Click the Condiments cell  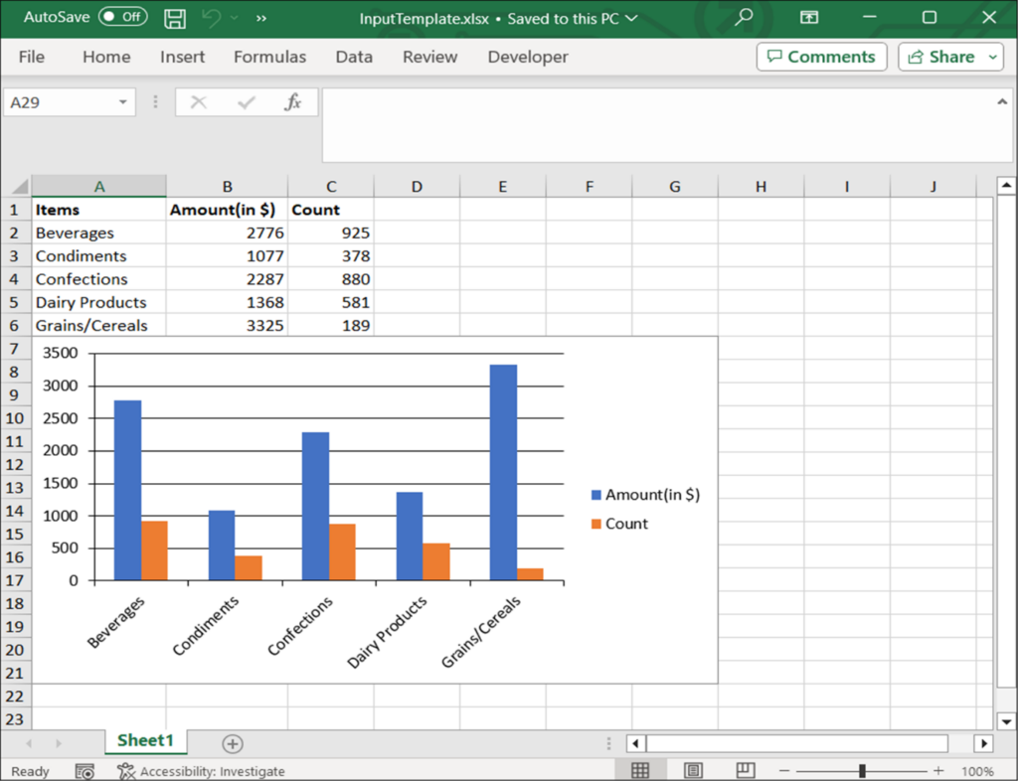coord(98,256)
